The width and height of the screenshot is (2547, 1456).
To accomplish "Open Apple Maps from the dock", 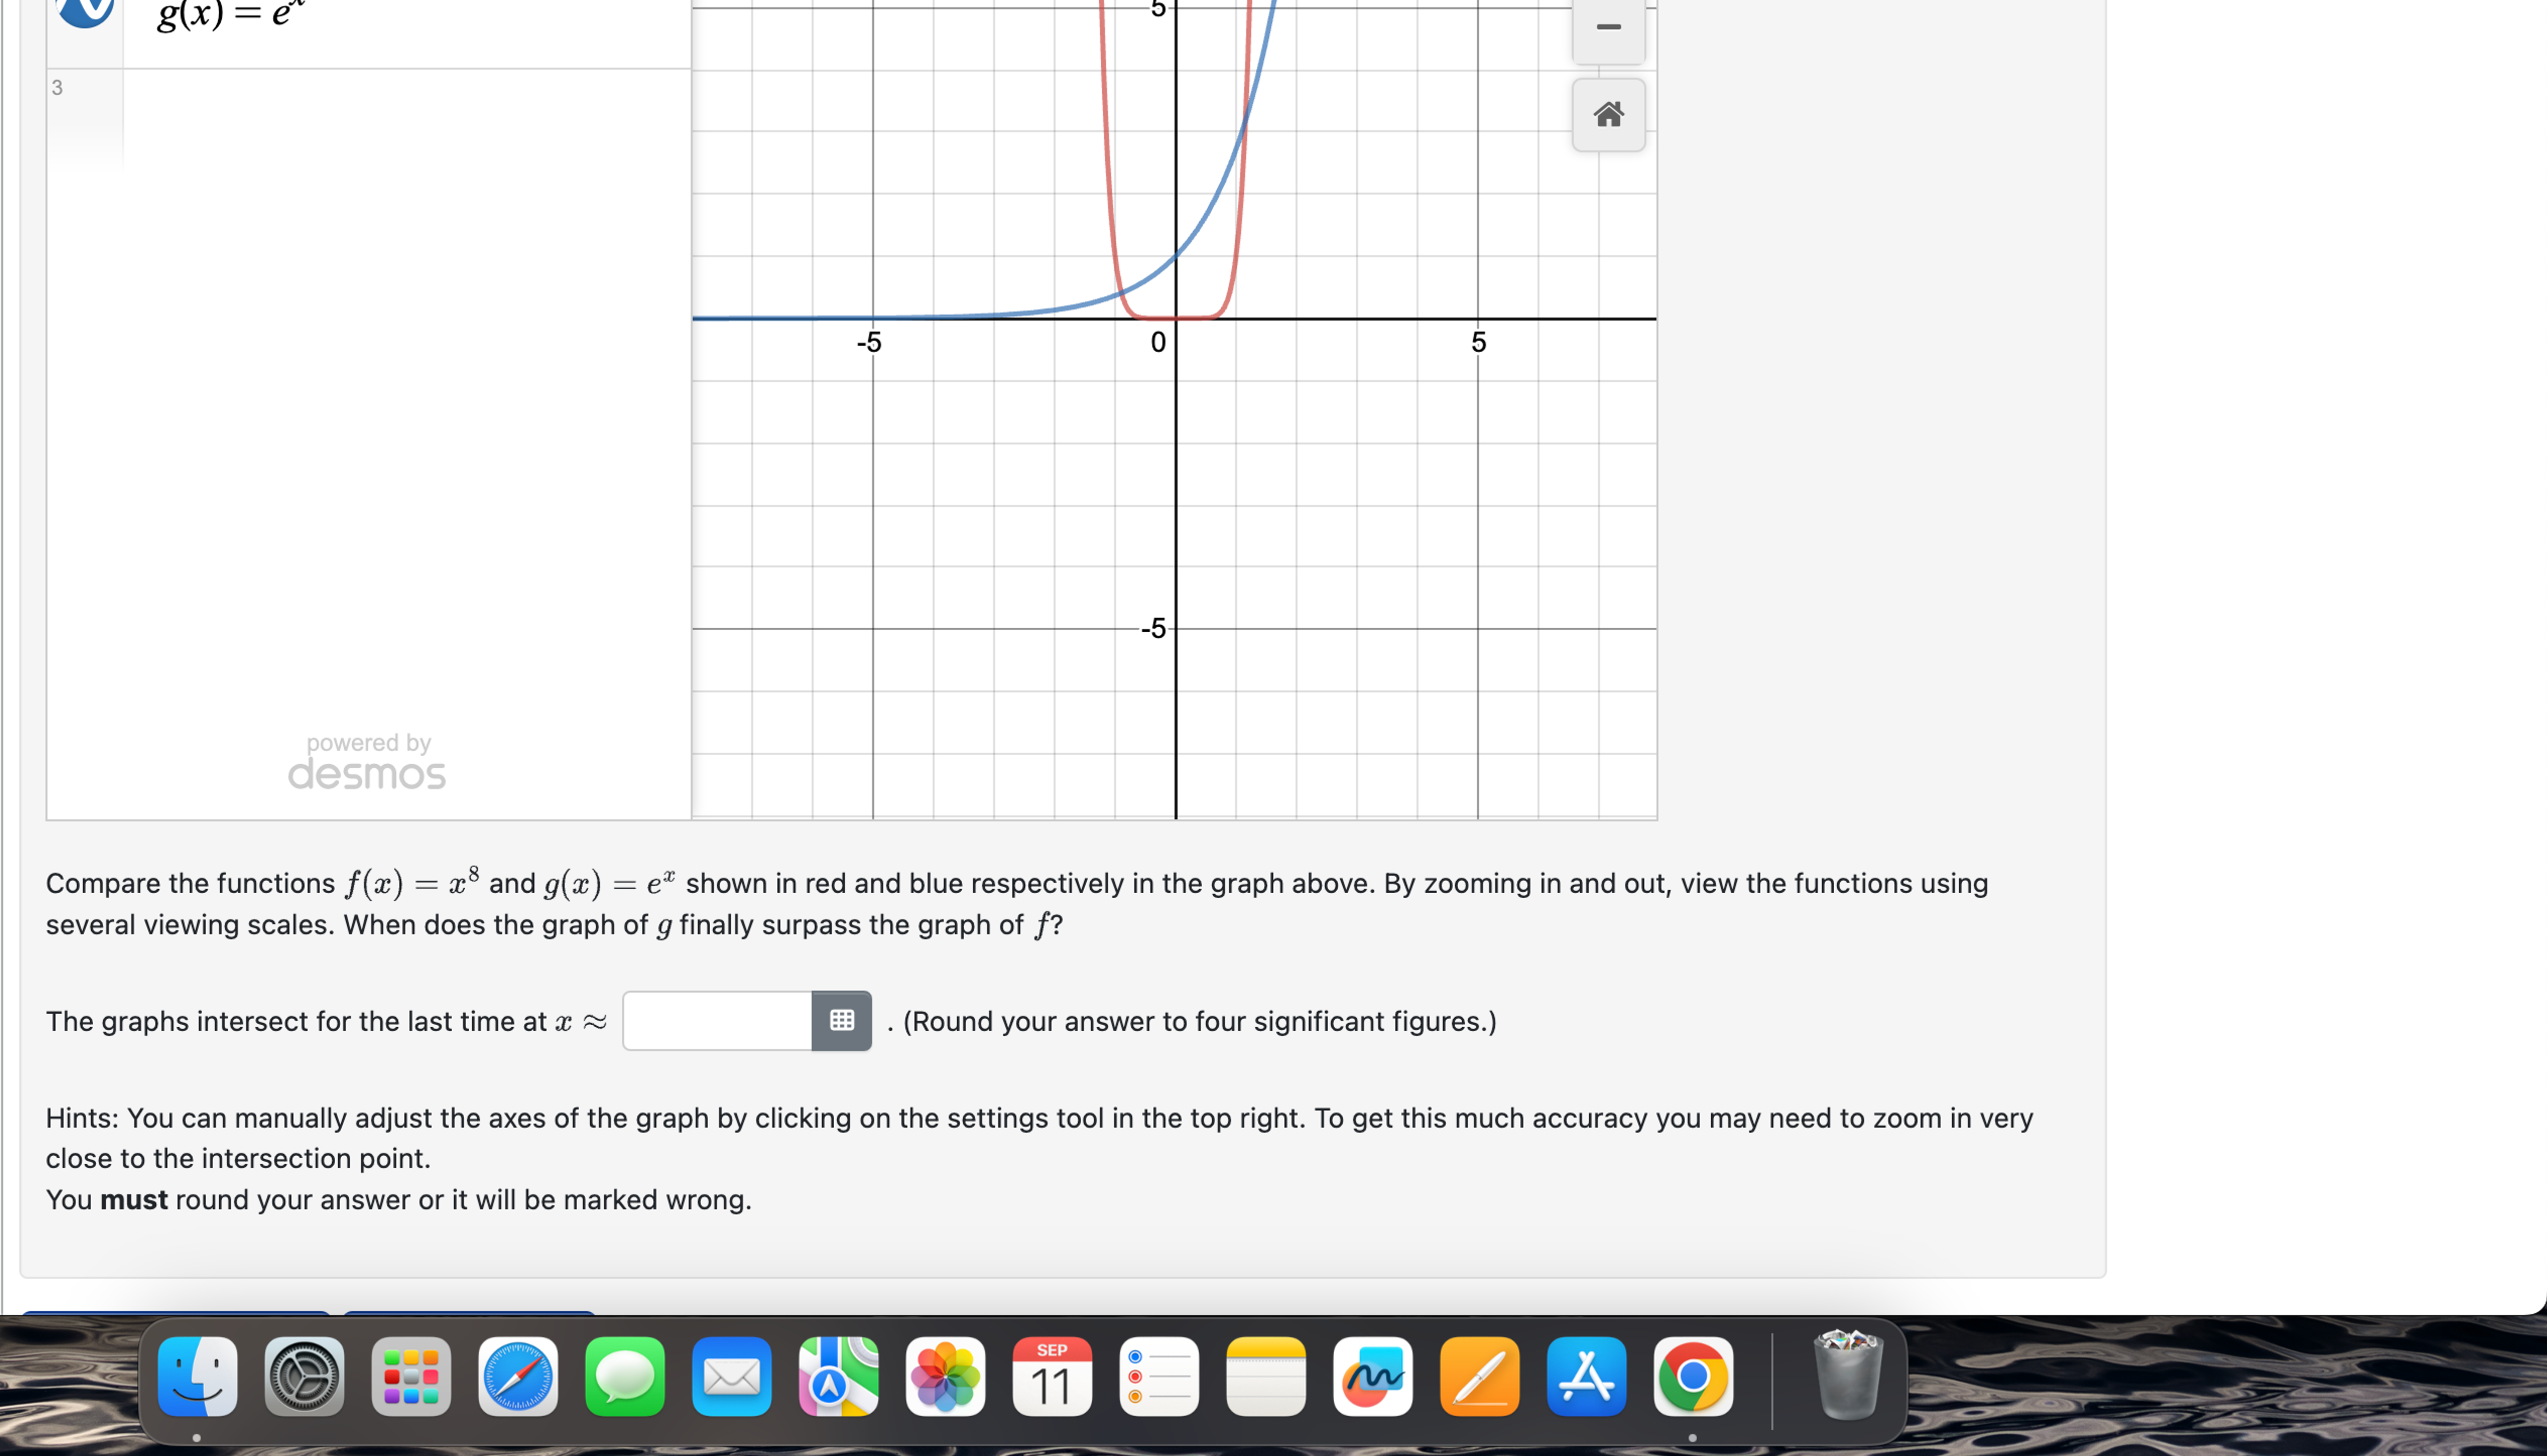I will 838,1377.
